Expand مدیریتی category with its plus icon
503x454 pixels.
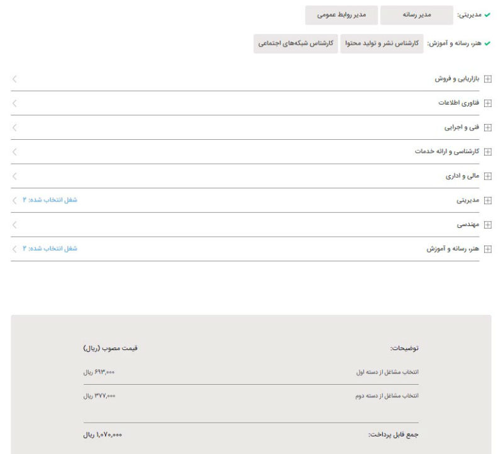point(488,200)
